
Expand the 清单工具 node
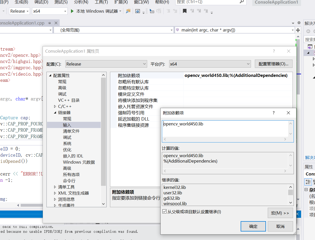(x=54, y=187)
